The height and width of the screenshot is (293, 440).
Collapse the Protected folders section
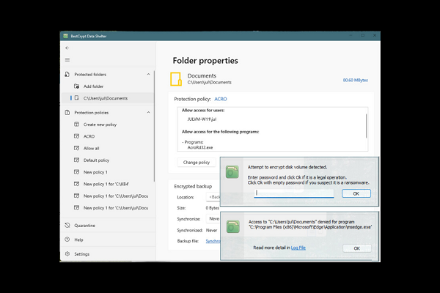pyautogui.click(x=149, y=75)
